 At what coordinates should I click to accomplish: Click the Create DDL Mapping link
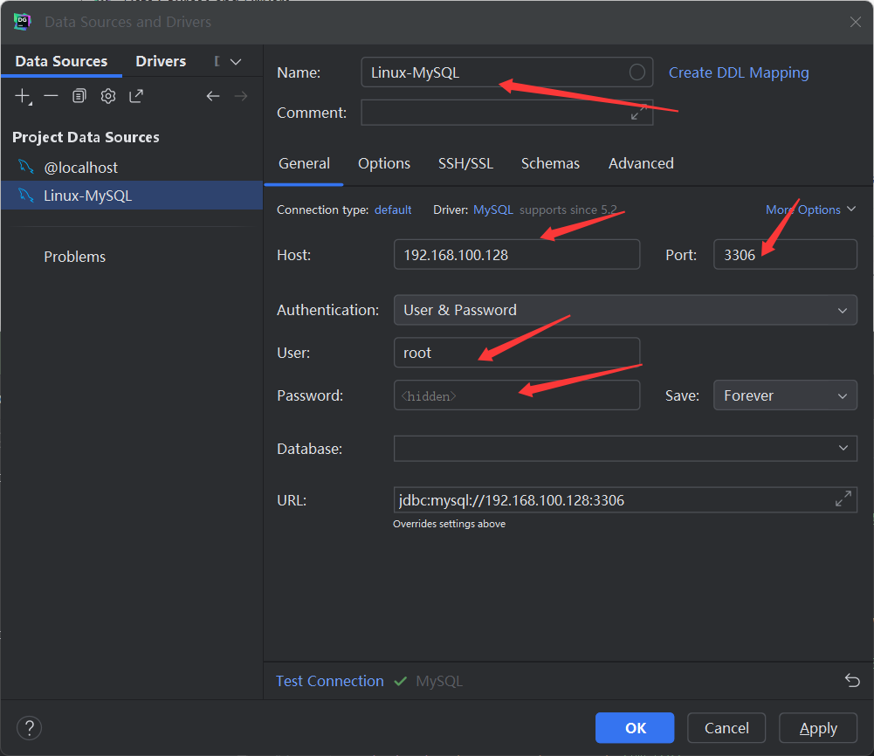(739, 72)
